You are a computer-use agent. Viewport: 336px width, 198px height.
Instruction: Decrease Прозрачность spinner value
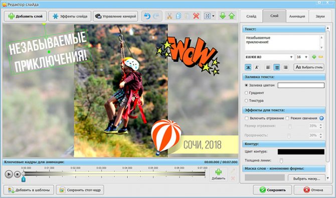321,137
